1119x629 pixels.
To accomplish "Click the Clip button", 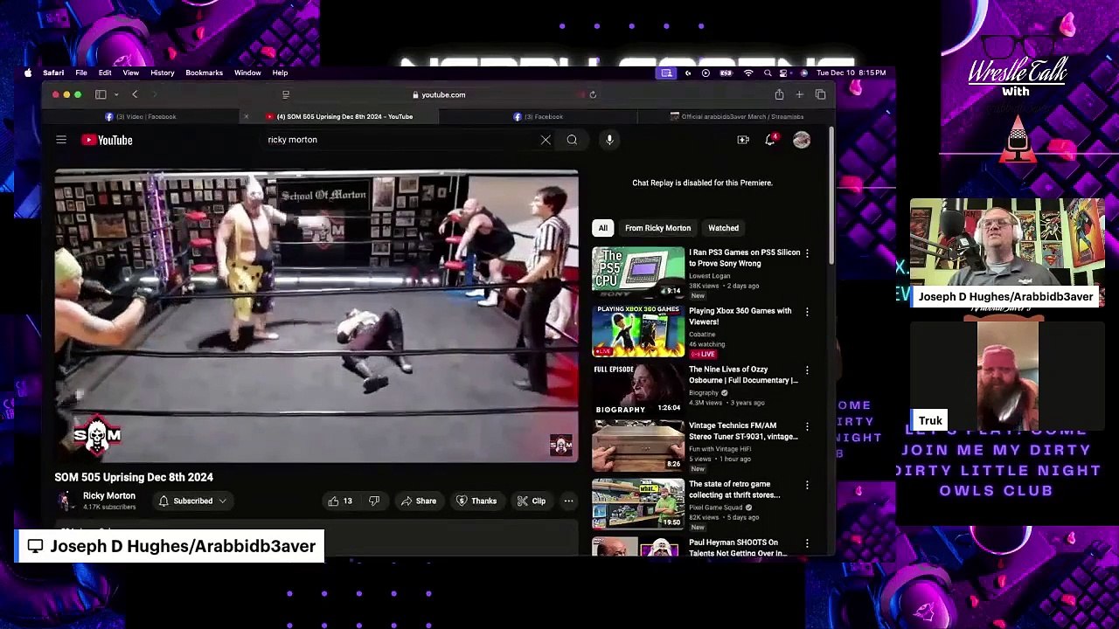I will coord(532,501).
